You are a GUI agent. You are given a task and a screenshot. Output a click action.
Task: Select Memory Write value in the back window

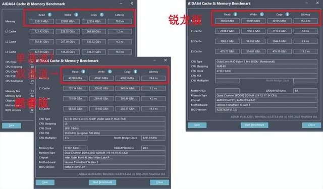click(x=68, y=21)
